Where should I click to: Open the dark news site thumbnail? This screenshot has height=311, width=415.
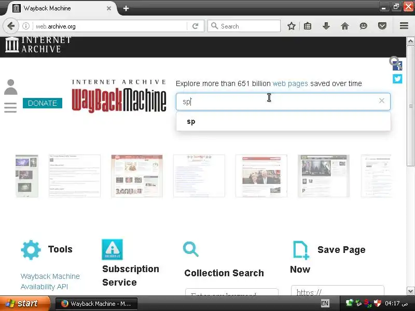(x=323, y=176)
